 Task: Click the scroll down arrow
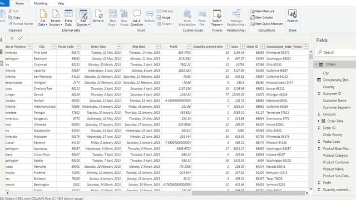pyautogui.click(x=311, y=189)
